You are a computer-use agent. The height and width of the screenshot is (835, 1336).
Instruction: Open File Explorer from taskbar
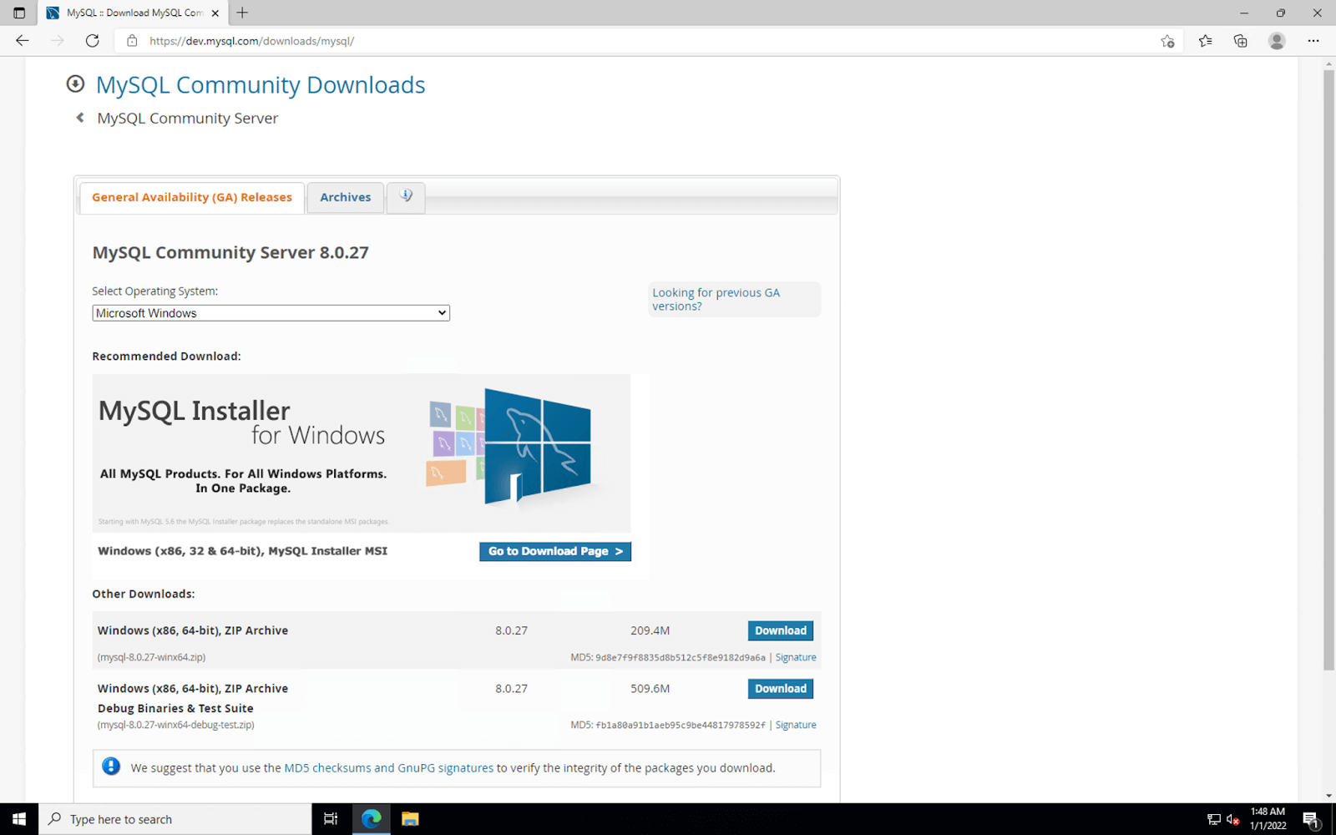[x=409, y=819]
